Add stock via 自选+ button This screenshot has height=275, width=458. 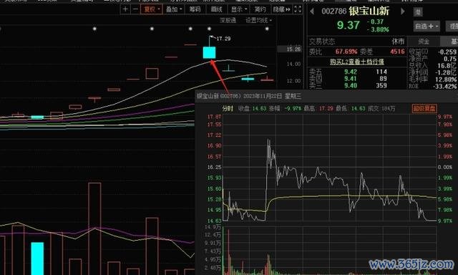coord(427,26)
